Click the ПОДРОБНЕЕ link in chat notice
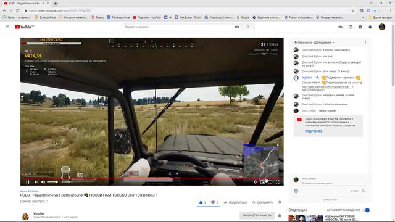Viewport: 395px width, 222px height. pyautogui.click(x=314, y=131)
